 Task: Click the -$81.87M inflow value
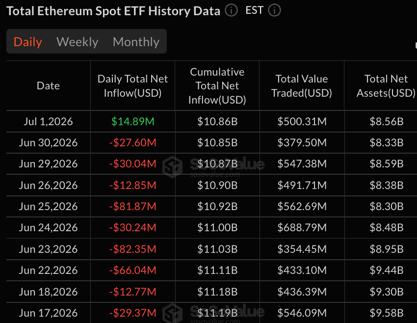click(x=133, y=207)
